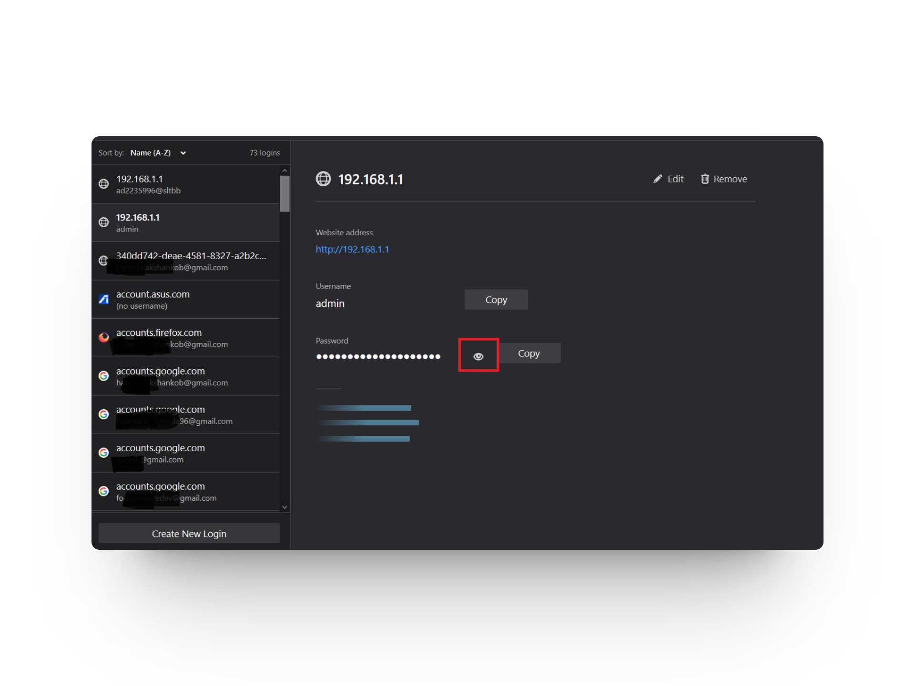Click the sort dropdown chevron arrow
Viewport: 915px width, 686px height.
coord(183,153)
